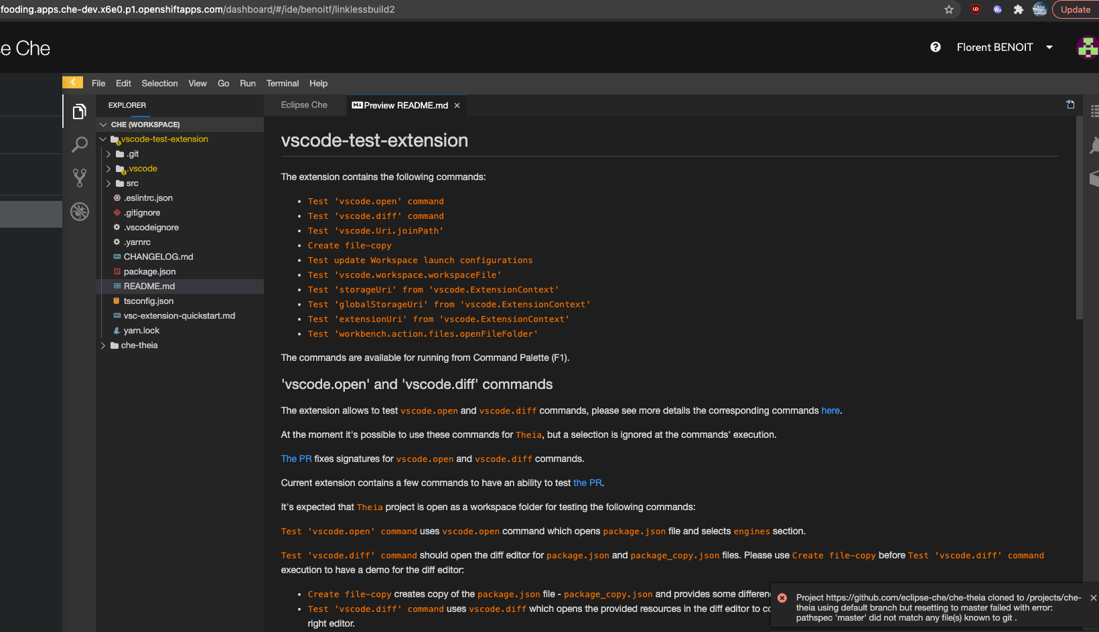
Task: Close the Preview README.md tab
Action: pyautogui.click(x=457, y=106)
